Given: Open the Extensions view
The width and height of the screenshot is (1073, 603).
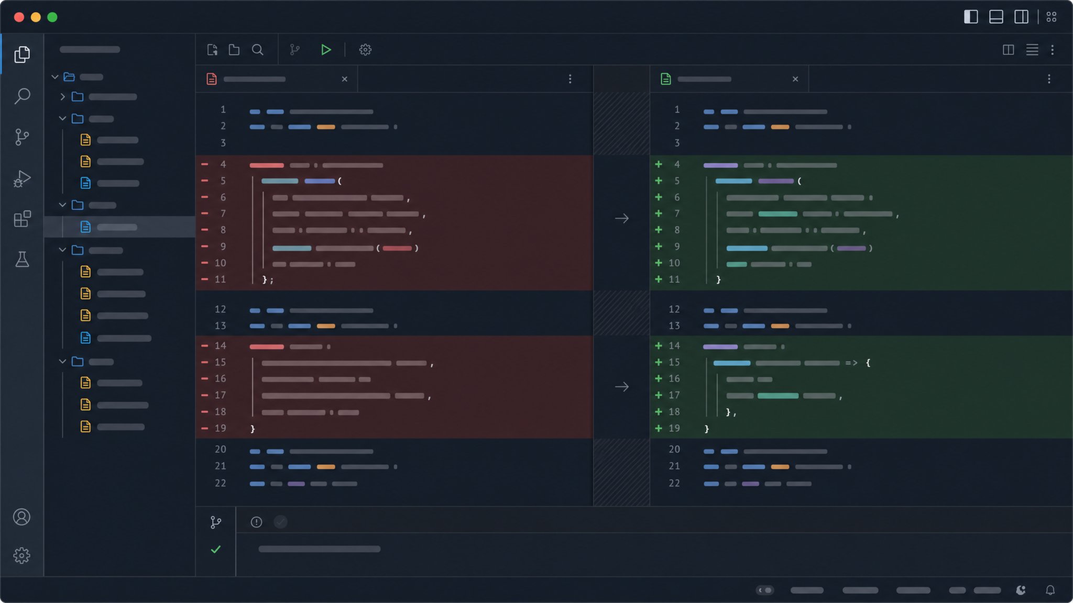Looking at the screenshot, I should pyautogui.click(x=22, y=219).
